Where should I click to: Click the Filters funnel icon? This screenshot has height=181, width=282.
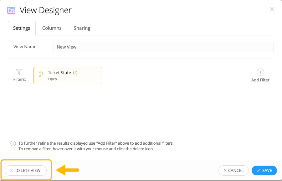tap(19, 72)
